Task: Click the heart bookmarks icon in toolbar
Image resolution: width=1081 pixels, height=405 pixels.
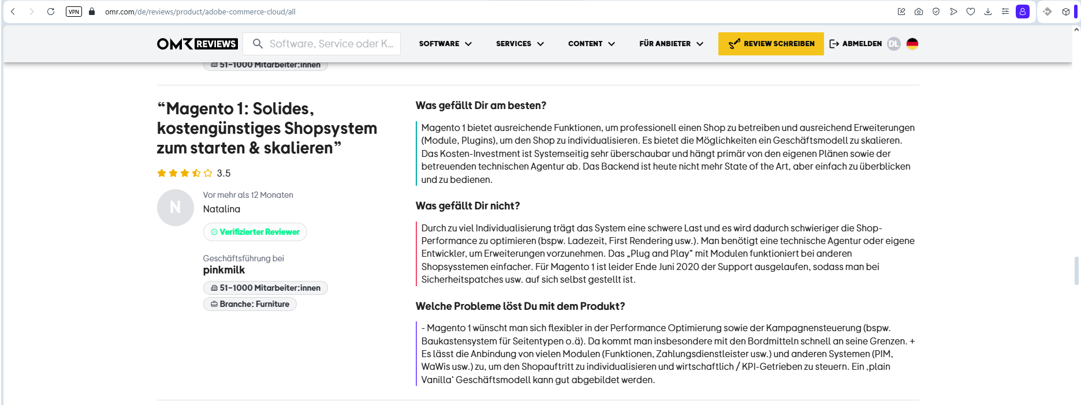Action: tap(971, 12)
